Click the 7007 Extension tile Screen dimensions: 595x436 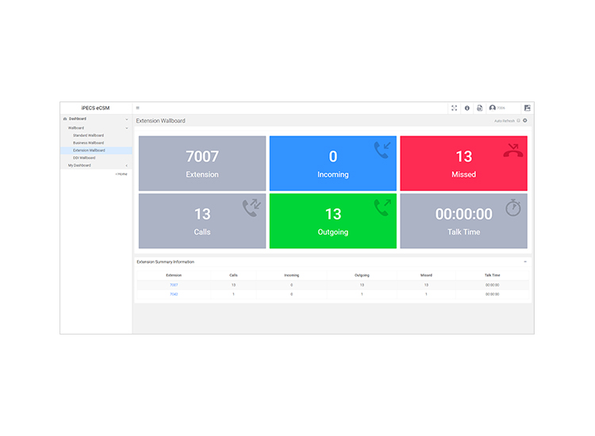(202, 163)
